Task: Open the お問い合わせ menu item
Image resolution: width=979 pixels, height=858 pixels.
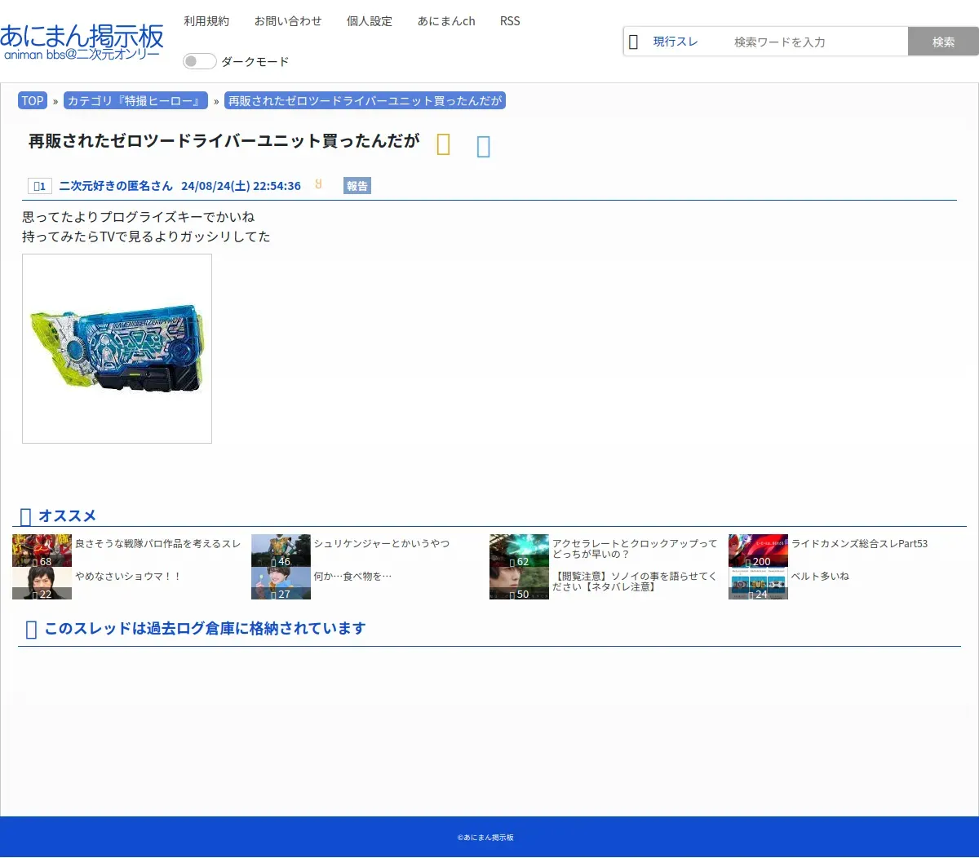Action: coord(288,21)
